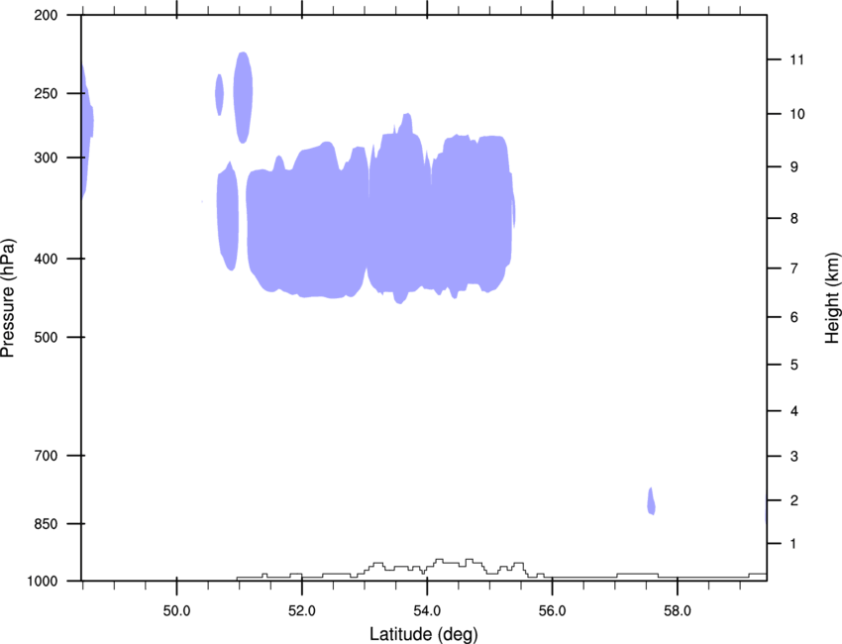842x644 pixels.
Task: Click the 5 km height label
Action: click(x=794, y=366)
